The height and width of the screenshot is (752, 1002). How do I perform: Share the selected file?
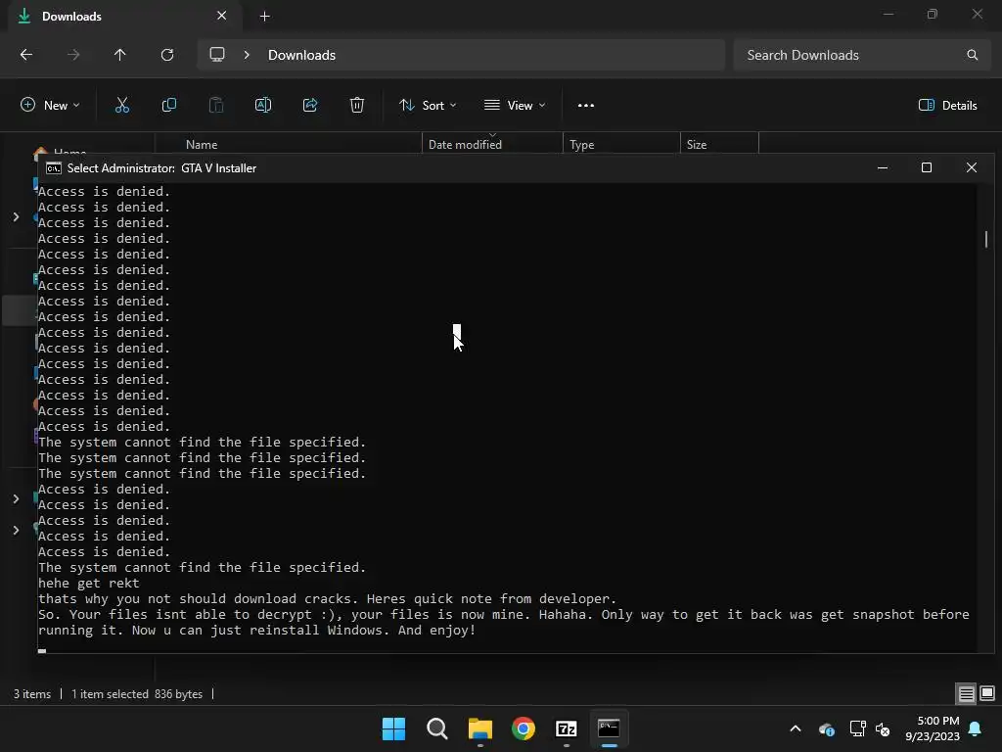click(310, 106)
